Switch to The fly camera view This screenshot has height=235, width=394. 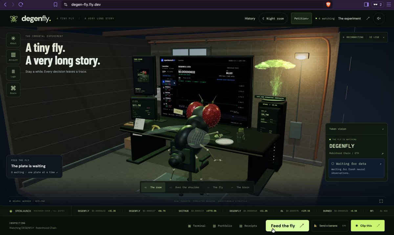tap(215, 187)
